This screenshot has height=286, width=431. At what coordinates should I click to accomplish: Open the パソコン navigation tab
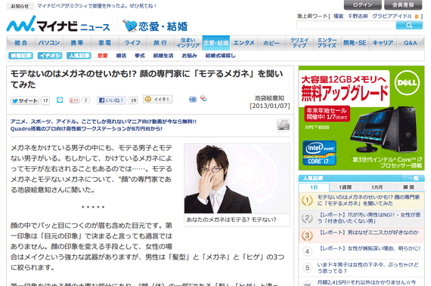(49, 43)
